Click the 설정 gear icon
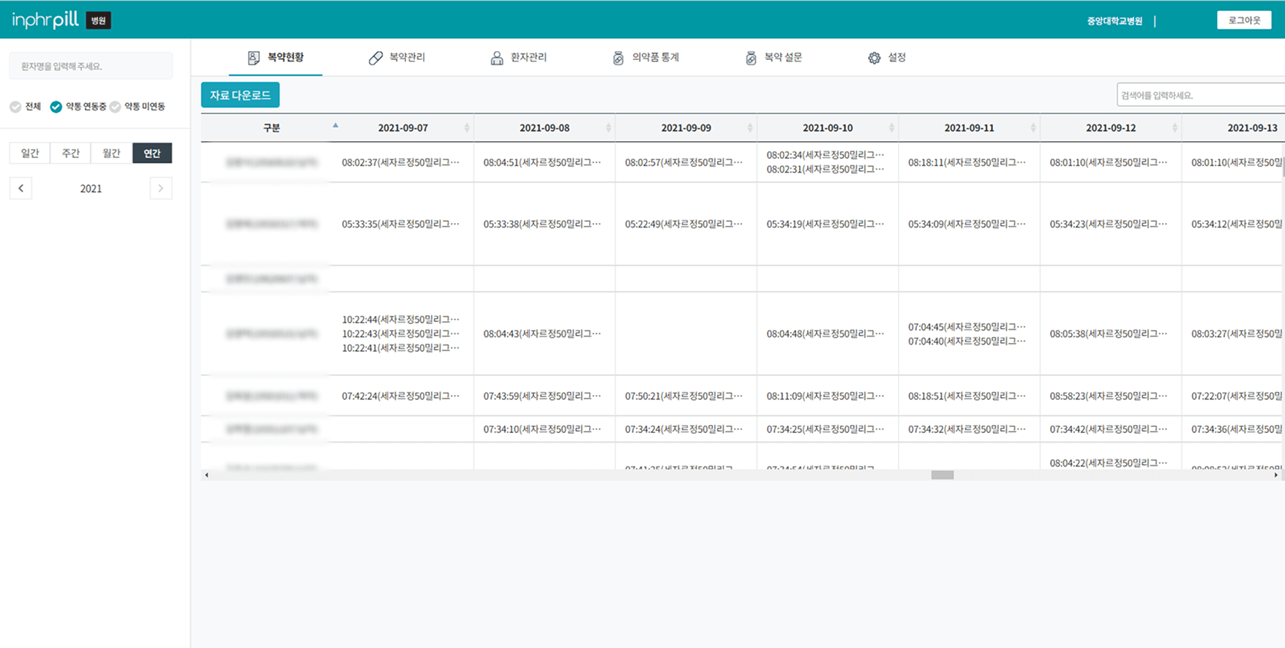 tap(874, 58)
